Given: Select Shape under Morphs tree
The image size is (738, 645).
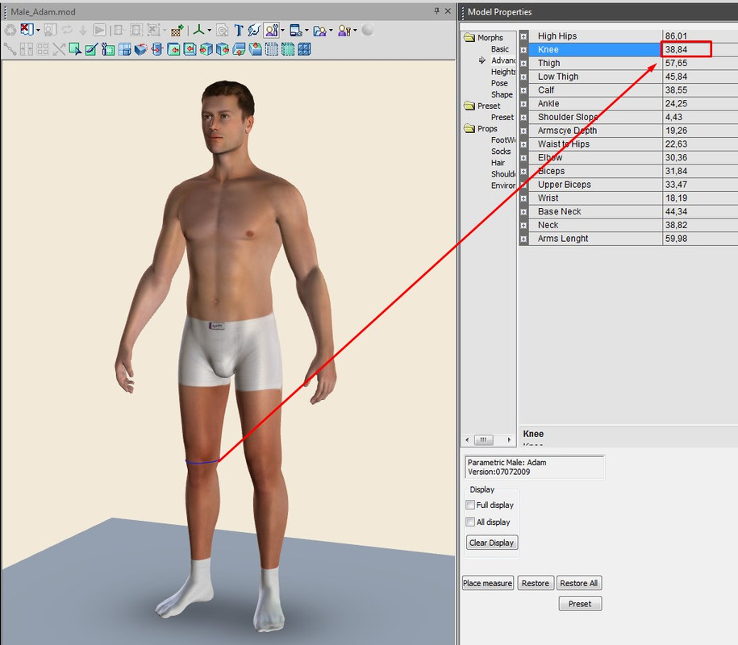Looking at the screenshot, I should [502, 94].
